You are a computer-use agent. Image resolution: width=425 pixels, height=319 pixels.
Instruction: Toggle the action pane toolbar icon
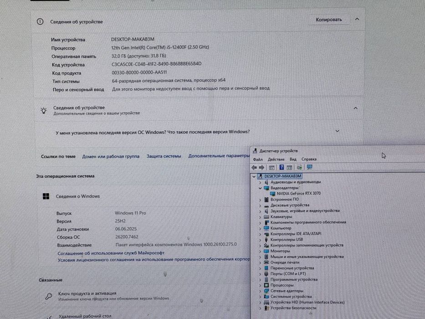click(x=289, y=167)
